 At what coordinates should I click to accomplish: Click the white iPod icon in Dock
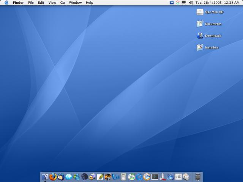(x=123, y=177)
